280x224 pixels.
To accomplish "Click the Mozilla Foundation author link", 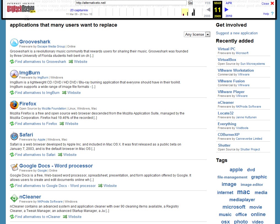I will [54, 108].
